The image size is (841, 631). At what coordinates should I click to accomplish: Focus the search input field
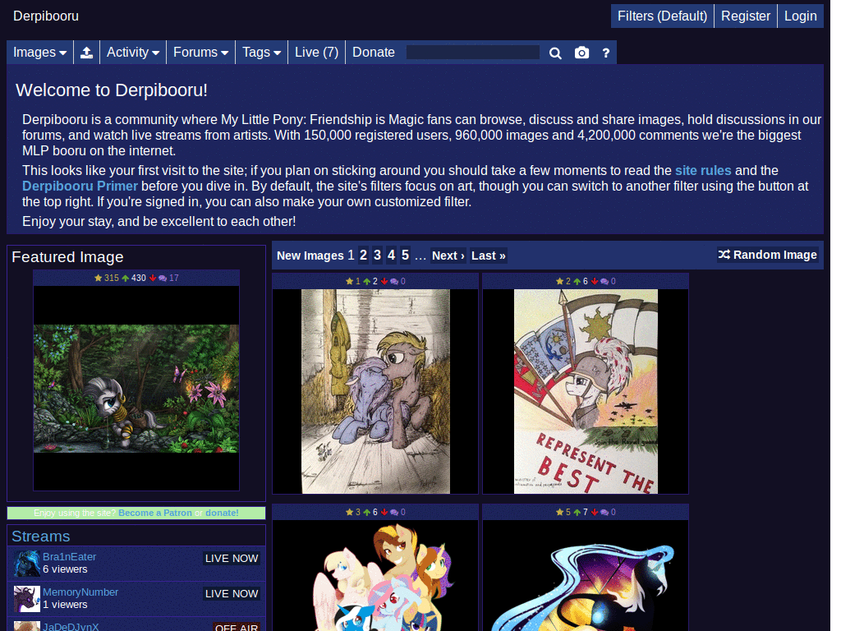tap(472, 52)
